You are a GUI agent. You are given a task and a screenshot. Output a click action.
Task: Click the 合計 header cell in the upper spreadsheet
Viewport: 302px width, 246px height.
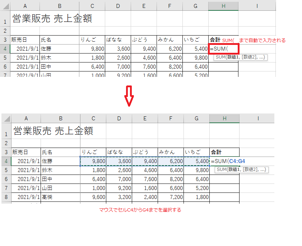pyautogui.click(x=215, y=40)
